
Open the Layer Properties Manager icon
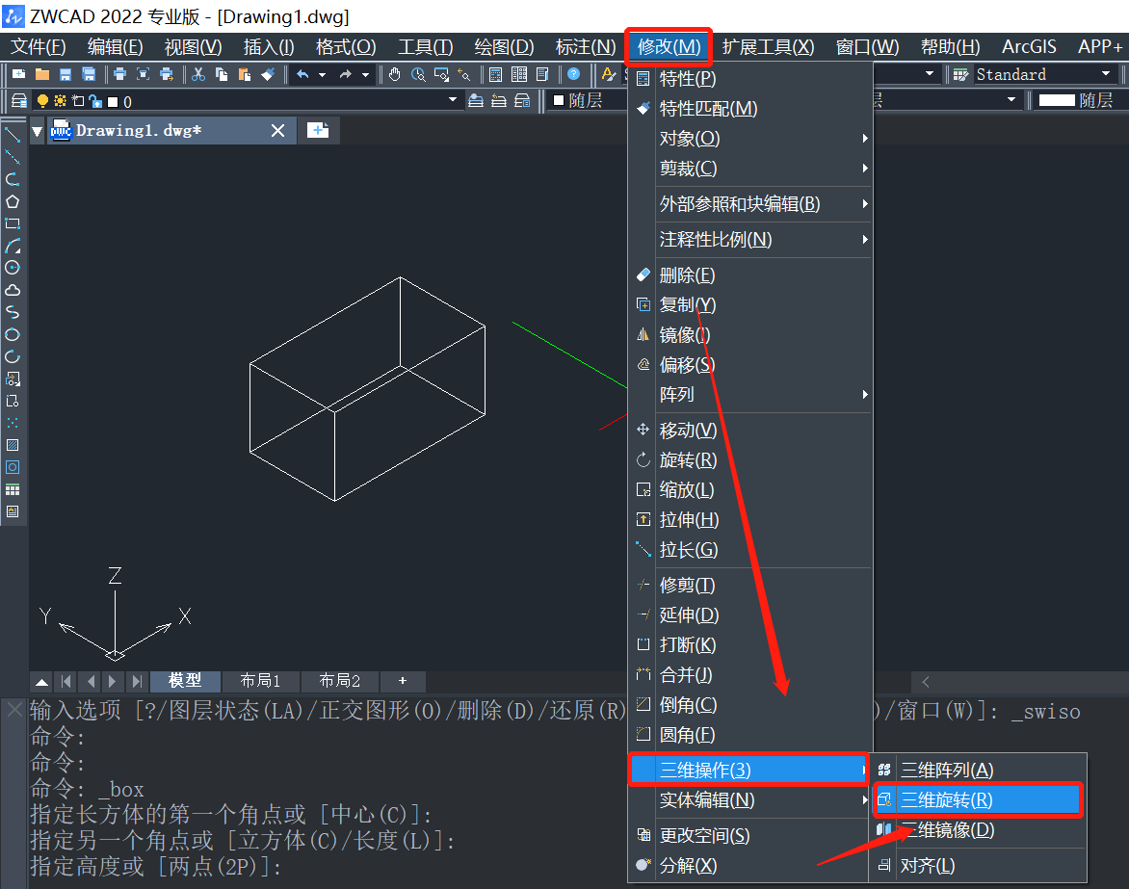19,101
